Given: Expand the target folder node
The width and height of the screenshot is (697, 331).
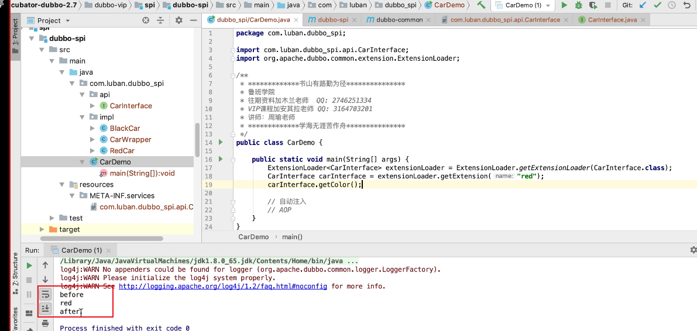Looking at the screenshot, I should 42,229.
